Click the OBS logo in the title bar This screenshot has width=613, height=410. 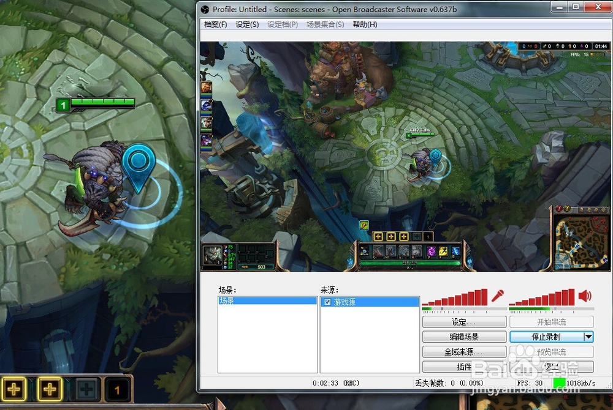pyautogui.click(x=205, y=9)
